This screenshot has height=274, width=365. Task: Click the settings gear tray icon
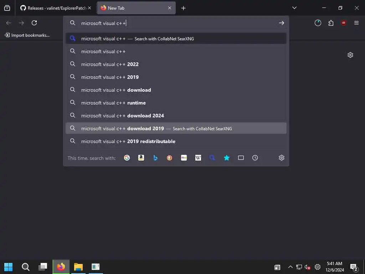pyautogui.click(x=317, y=267)
